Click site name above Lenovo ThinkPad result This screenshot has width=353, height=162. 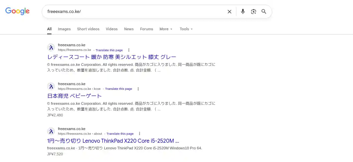pos(72,129)
